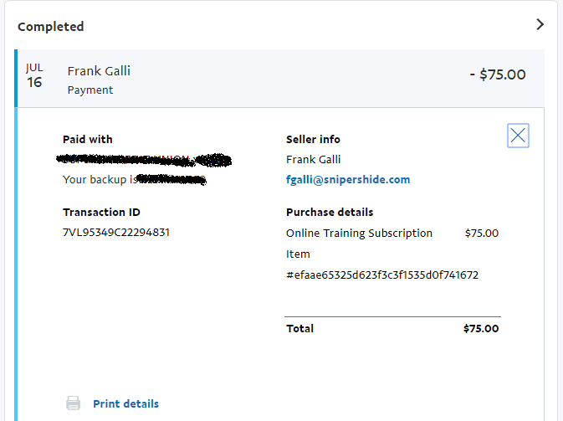Collapse the Frank Galli payment row
Viewport: 563px width, 421px height.
[281, 79]
